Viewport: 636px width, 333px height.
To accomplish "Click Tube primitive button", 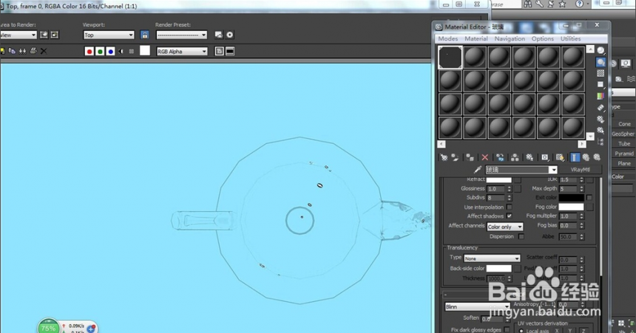I will [x=624, y=144].
